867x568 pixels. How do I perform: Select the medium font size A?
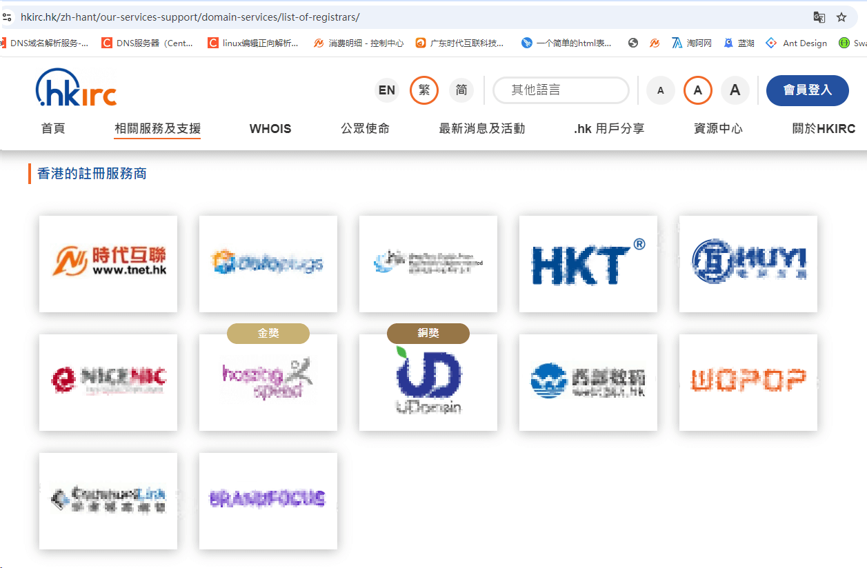(698, 90)
